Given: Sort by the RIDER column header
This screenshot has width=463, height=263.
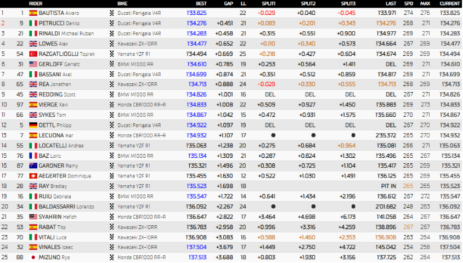Looking at the screenshot, I should 36,3.
